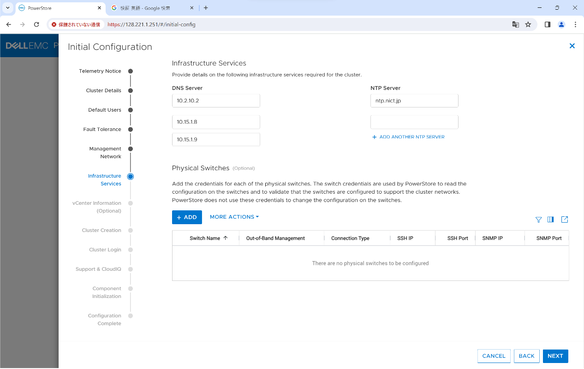Expand the MORE ACTIONS dropdown
Image resolution: width=584 pixels, height=369 pixels.
[x=234, y=217]
